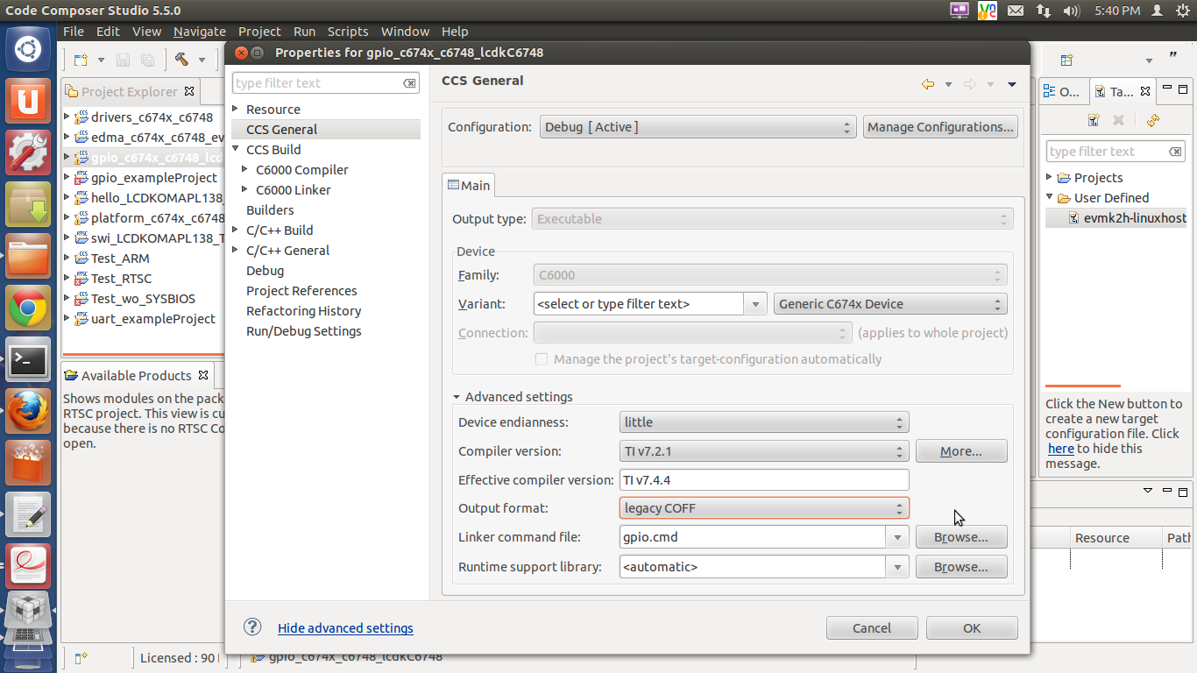Open the Device endianness dropdown
The height and width of the screenshot is (673, 1197).
(x=764, y=422)
